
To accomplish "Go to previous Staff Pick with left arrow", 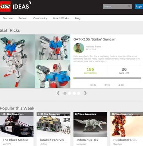I will click(58, 93).
